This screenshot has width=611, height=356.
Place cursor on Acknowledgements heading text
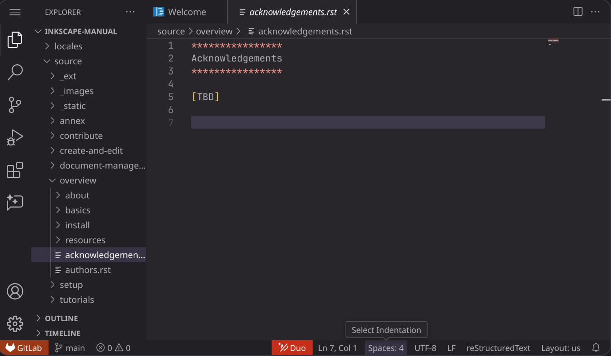tap(237, 58)
